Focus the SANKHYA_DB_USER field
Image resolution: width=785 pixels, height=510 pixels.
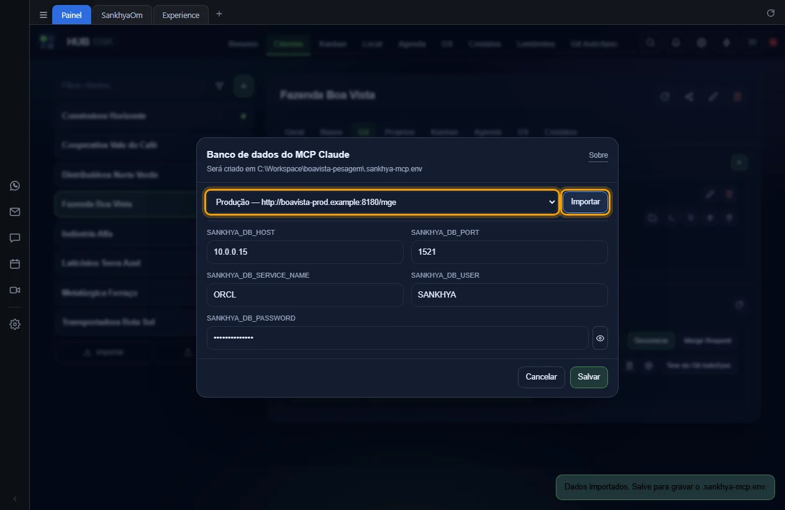tap(509, 295)
